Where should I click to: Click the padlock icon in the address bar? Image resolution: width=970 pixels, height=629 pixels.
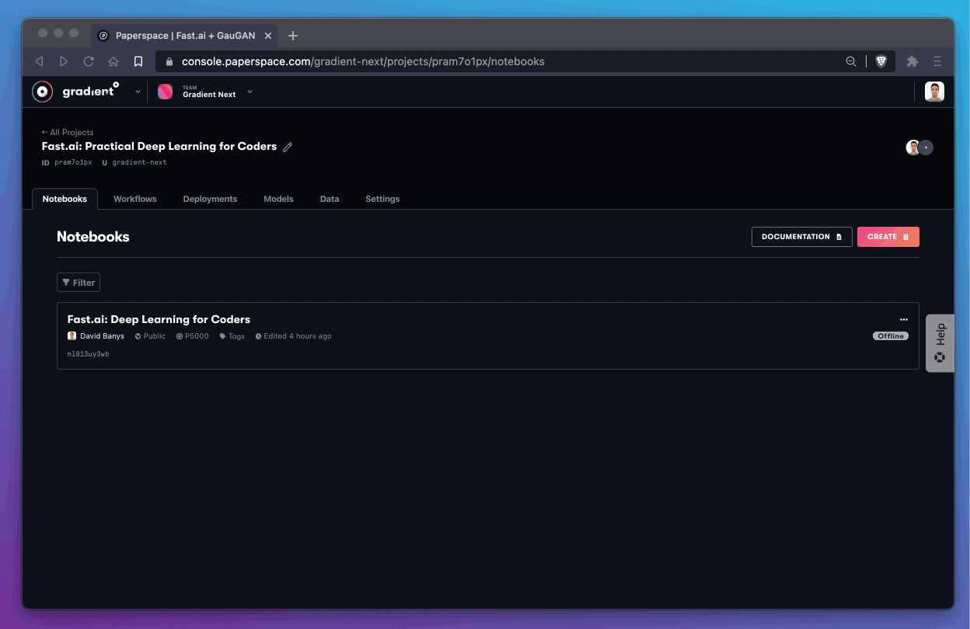170,61
